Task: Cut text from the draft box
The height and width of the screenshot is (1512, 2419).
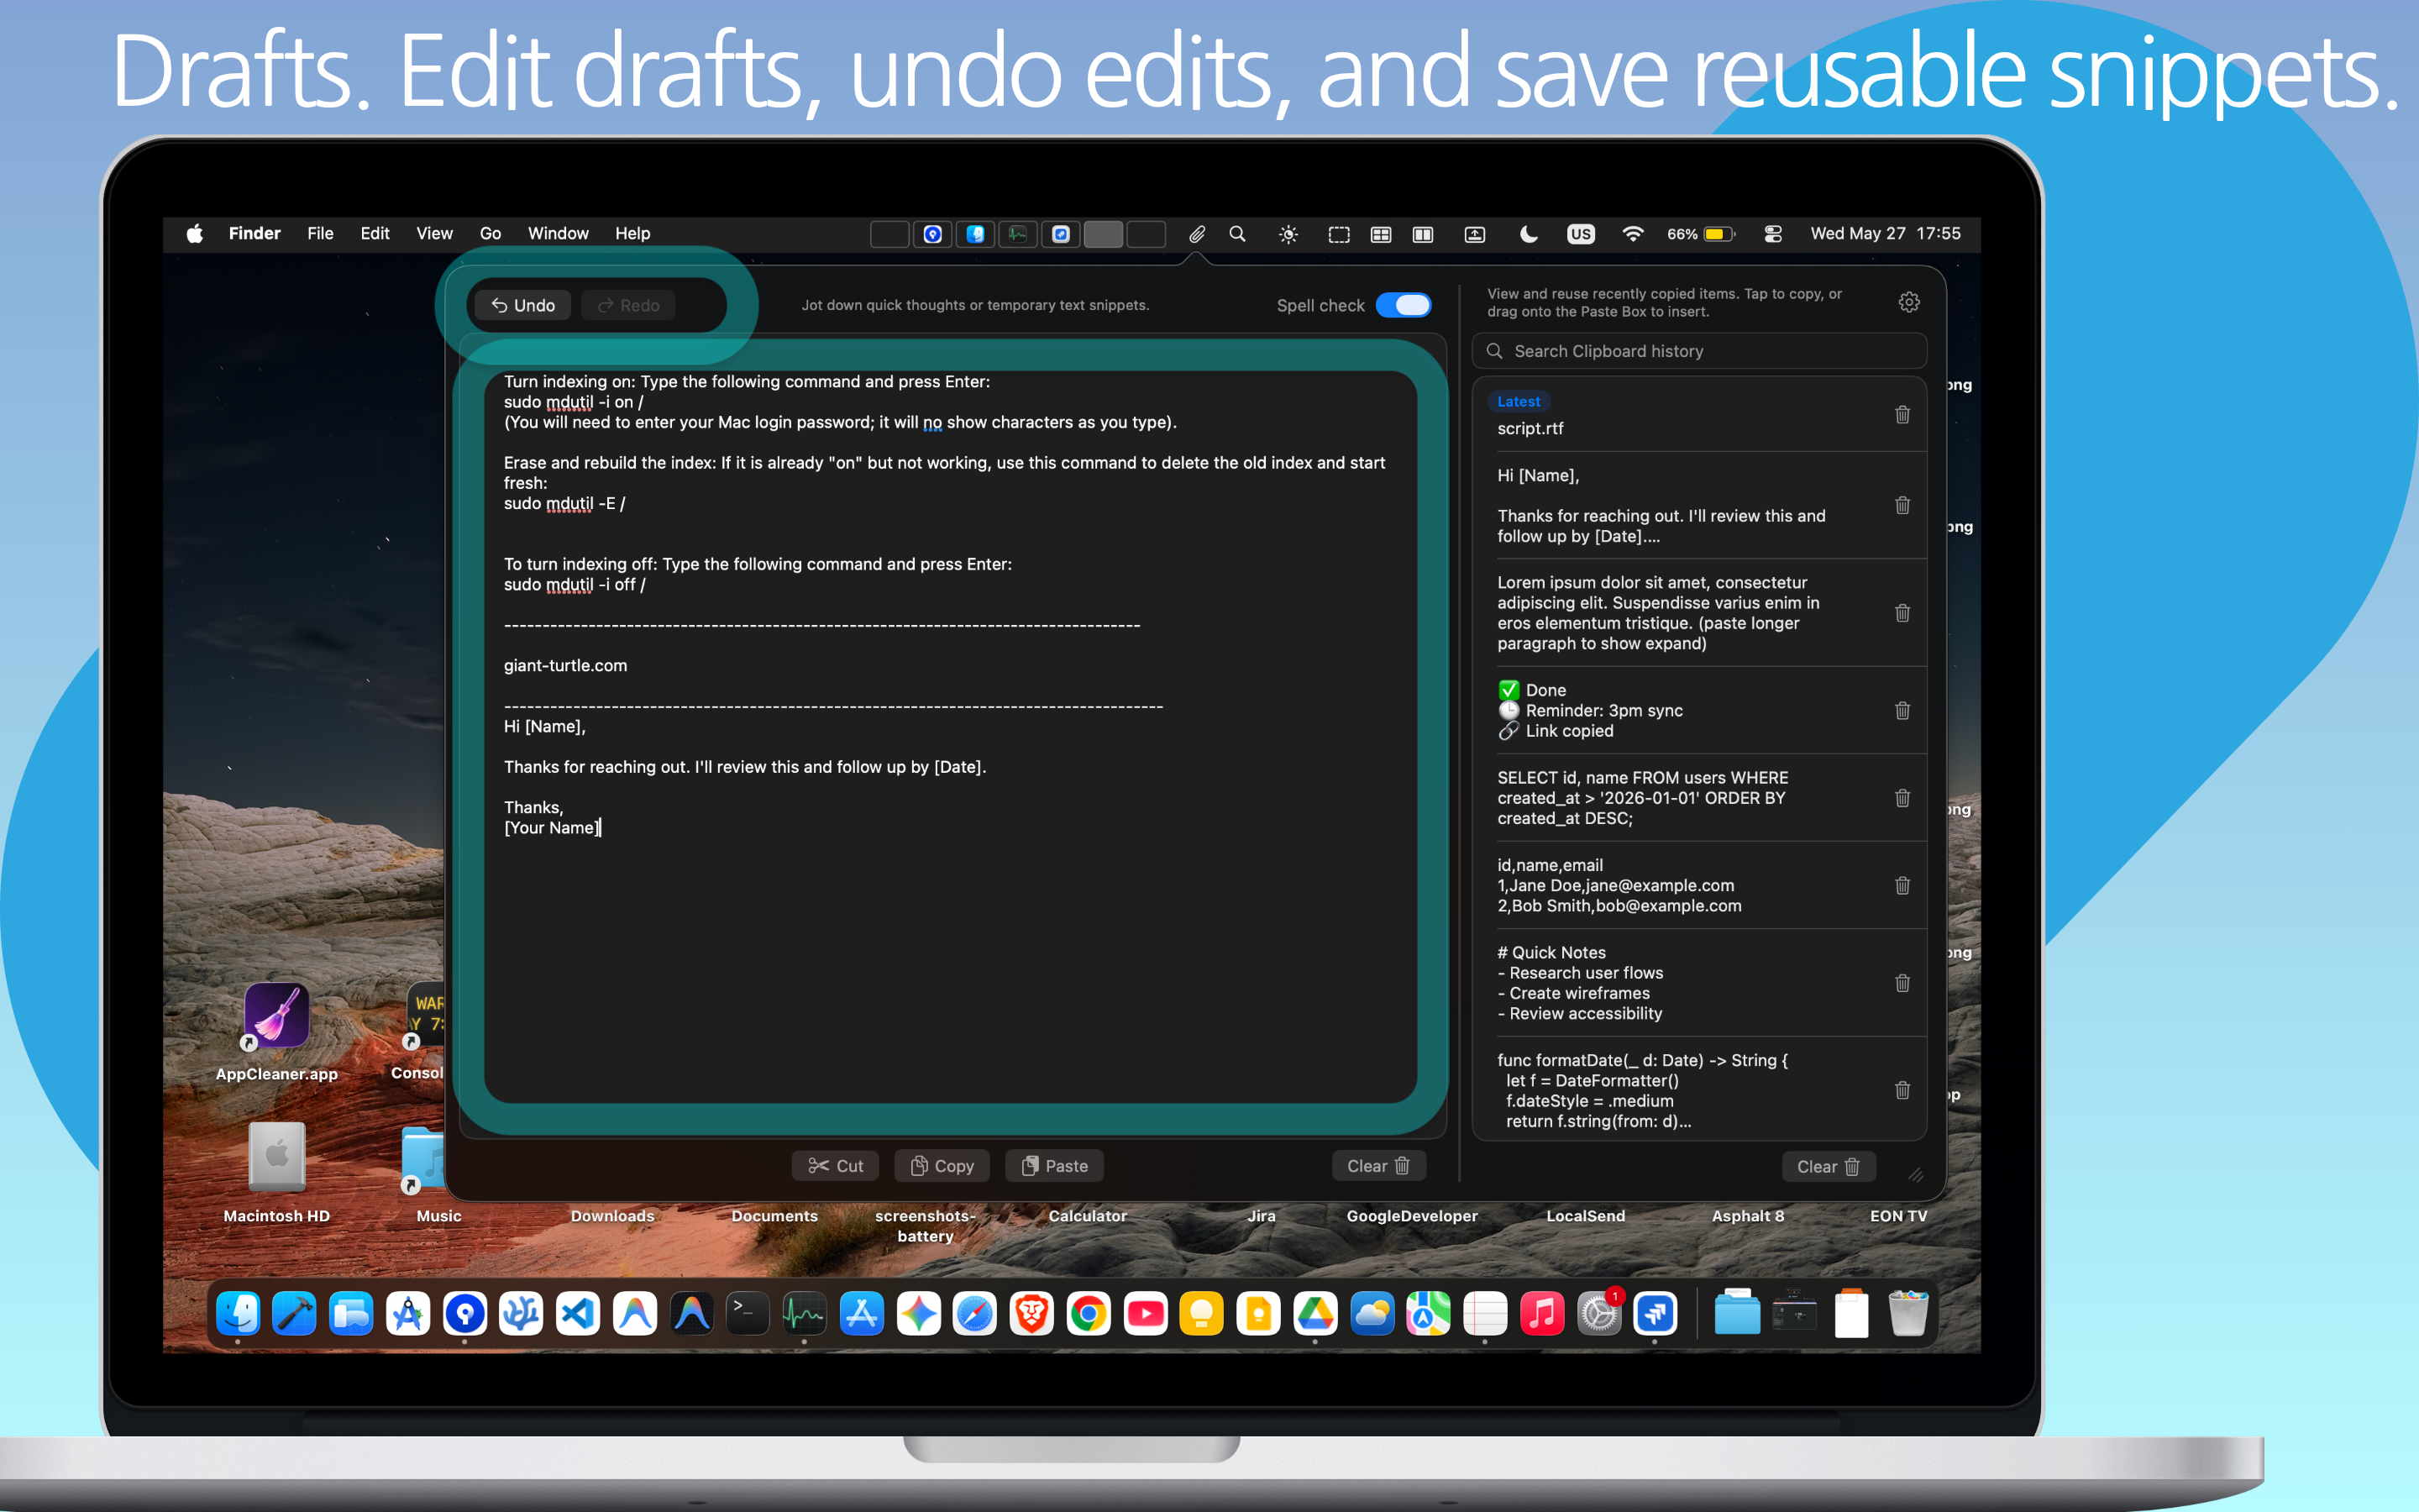Action: (836, 1166)
